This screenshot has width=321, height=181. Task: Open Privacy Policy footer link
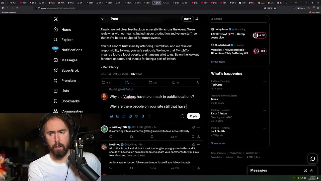235,153
